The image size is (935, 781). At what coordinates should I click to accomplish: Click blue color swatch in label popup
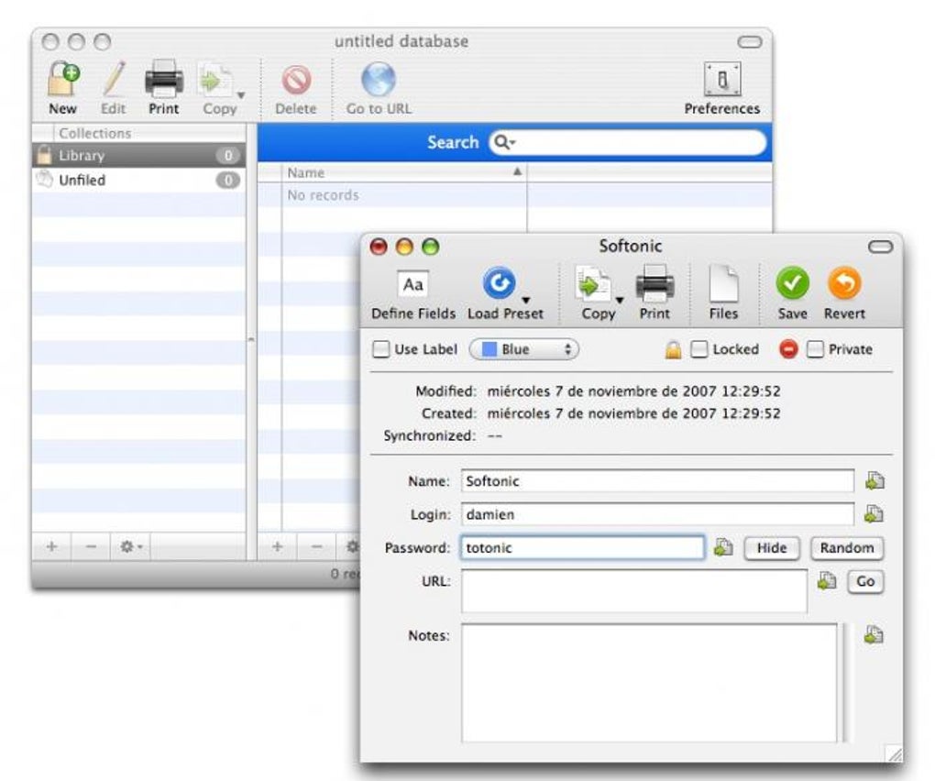click(489, 349)
